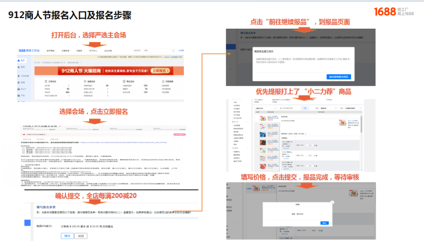Click the 订单动态 clipboard icon

[x=46, y=81]
